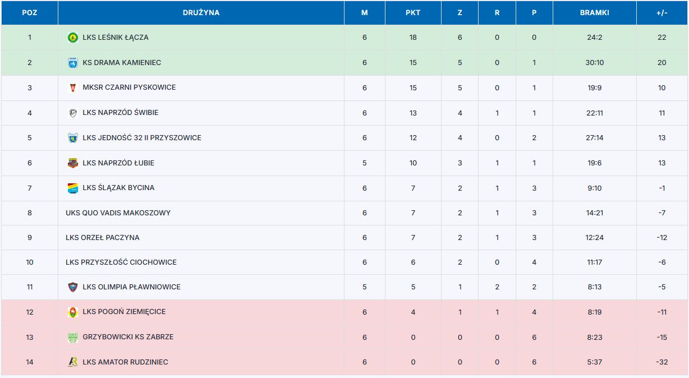The width and height of the screenshot is (689, 378).
Task: Click the Grzybowicki KS Zabrze logo
Action: coord(72,337)
